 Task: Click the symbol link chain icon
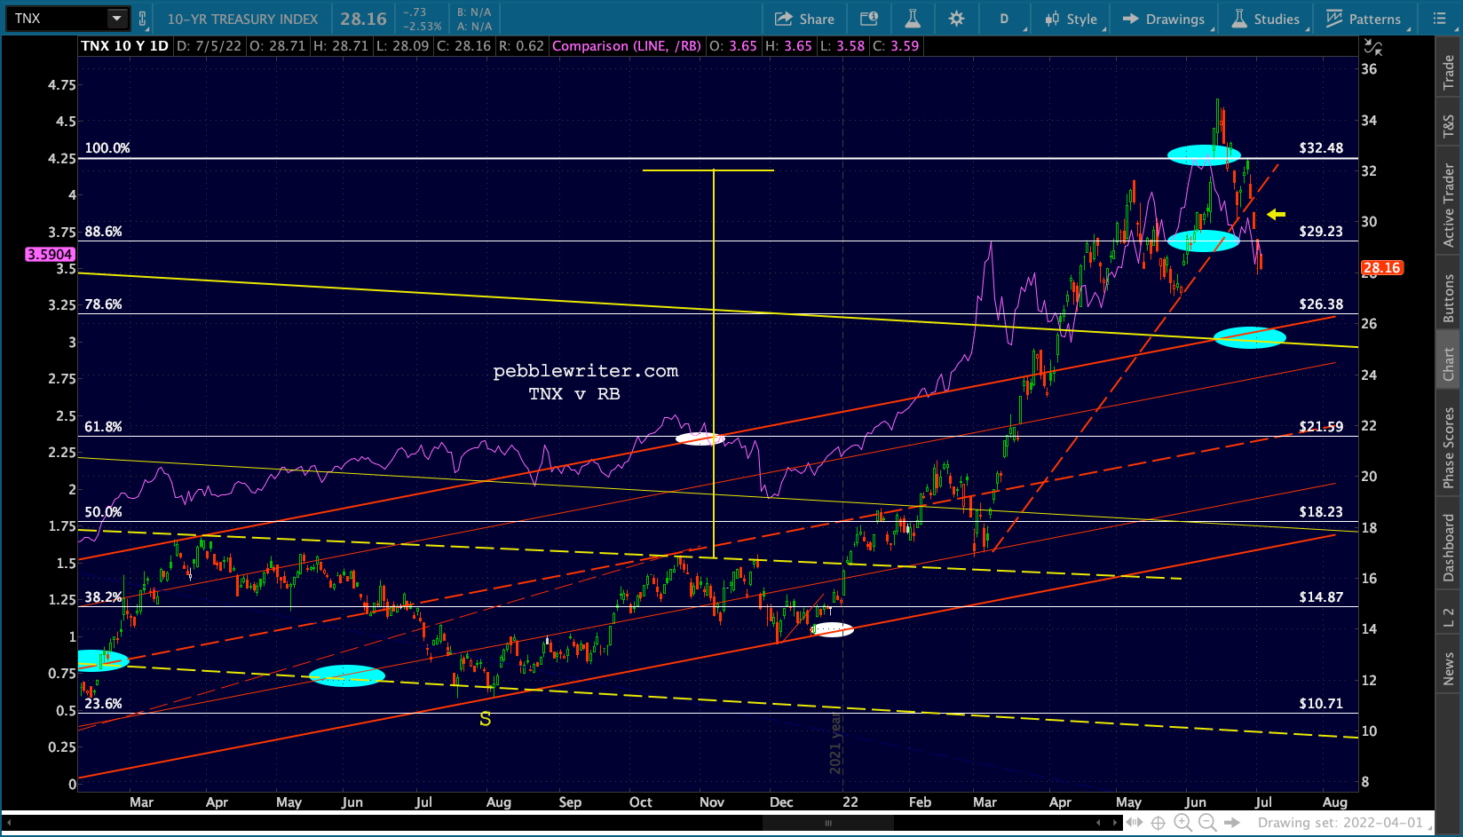click(x=142, y=19)
